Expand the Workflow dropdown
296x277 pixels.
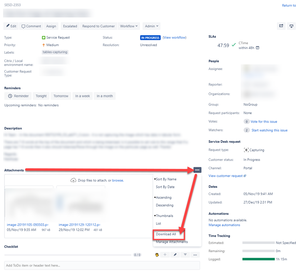(129, 26)
